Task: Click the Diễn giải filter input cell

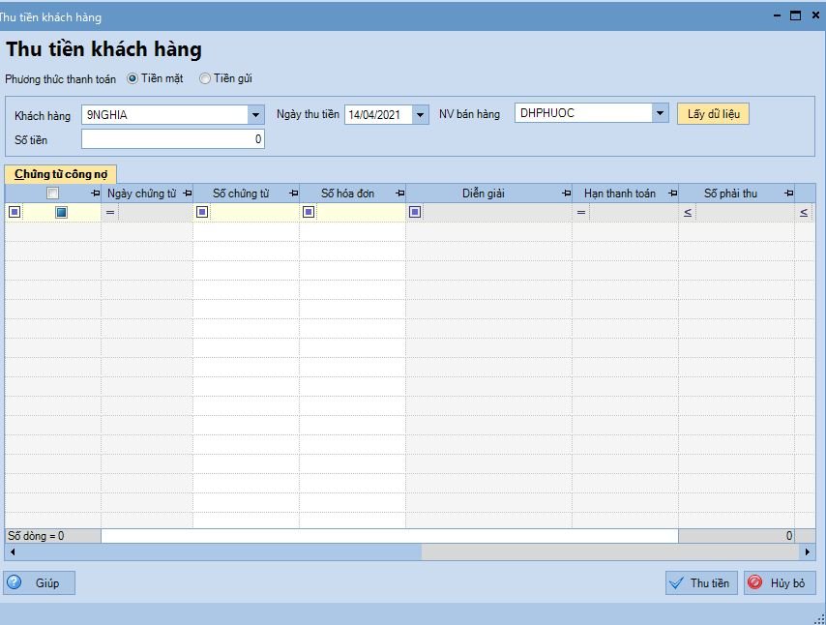Action: [x=497, y=212]
